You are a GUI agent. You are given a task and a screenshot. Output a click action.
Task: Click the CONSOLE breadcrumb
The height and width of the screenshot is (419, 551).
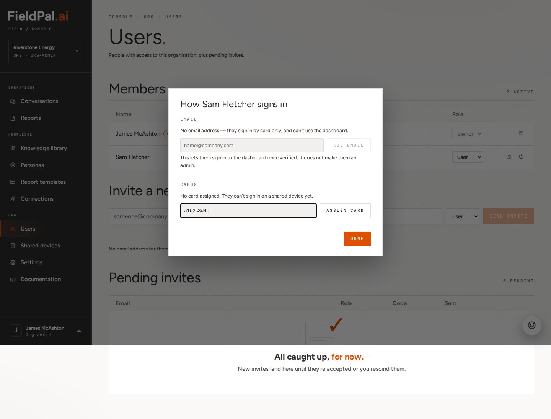[x=121, y=17]
